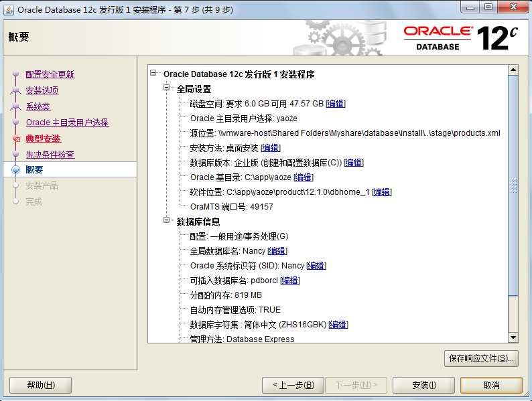The width and height of the screenshot is (532, 401).
Task: Click the 全局设置 heading label
Action: 194,89
